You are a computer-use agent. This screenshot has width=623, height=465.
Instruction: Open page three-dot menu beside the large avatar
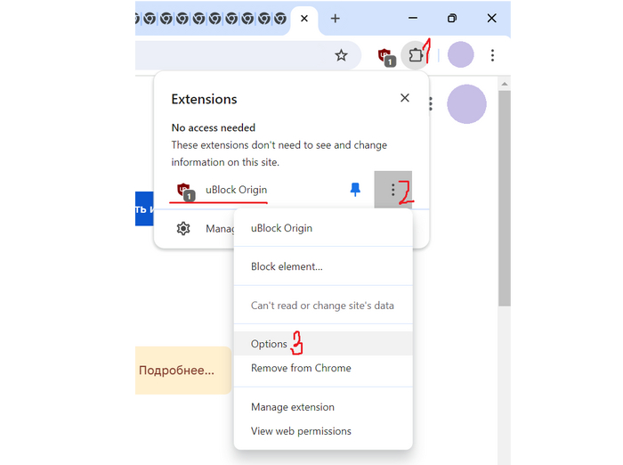click(431, 104)
